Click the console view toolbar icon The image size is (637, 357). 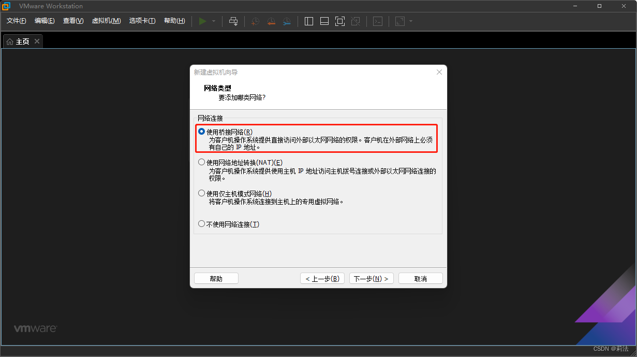pyautogui.click(x=378, y=21)
